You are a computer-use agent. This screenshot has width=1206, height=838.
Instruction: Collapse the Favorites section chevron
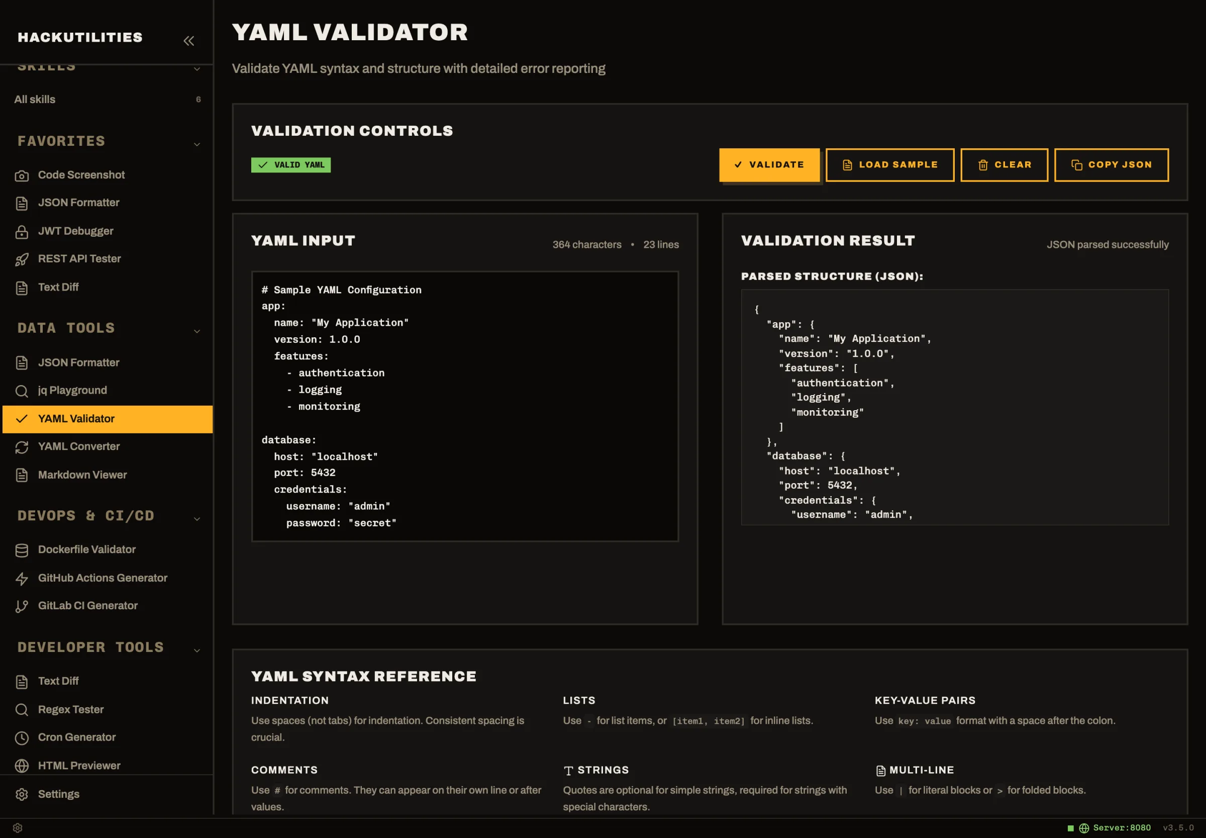click(x=197, y=144)
